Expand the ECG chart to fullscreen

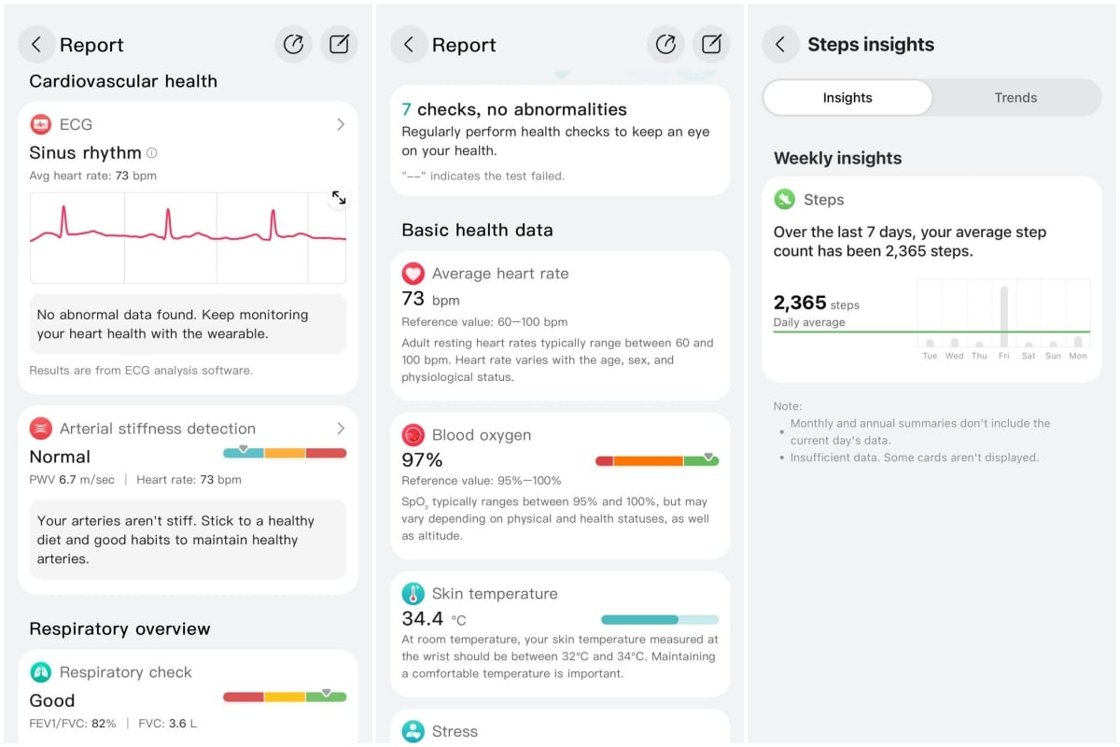339,198
